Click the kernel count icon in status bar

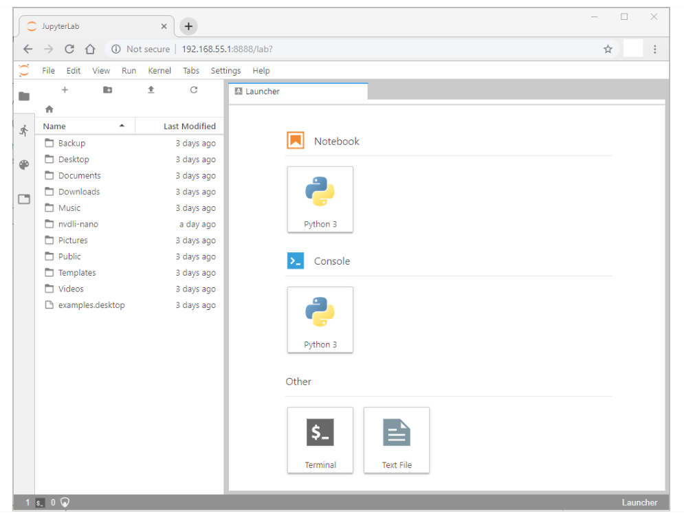pyautogui.click(x=65, y=502)
